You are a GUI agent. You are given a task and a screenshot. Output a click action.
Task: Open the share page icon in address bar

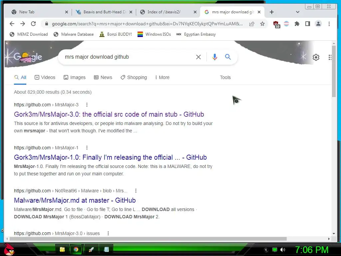[x=252, y=24]
